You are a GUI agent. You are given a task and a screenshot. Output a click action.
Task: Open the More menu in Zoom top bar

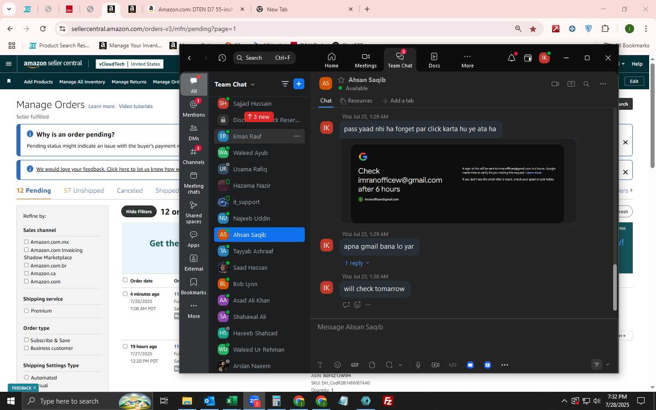point(467,60)
